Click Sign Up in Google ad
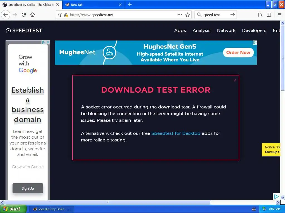Image resolution: width=285 pixels, height=213 pixels. (28, 188)
